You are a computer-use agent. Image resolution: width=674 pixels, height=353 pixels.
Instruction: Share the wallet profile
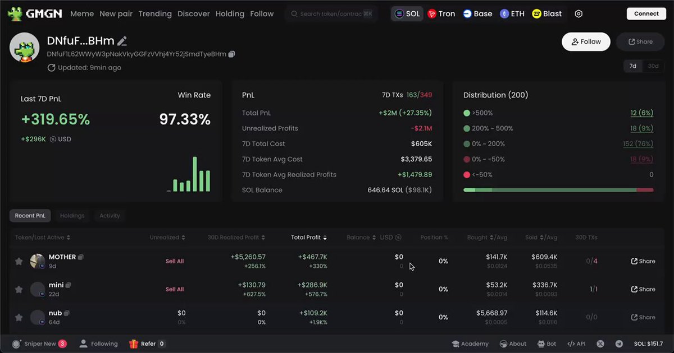click(x=640, y=41)
